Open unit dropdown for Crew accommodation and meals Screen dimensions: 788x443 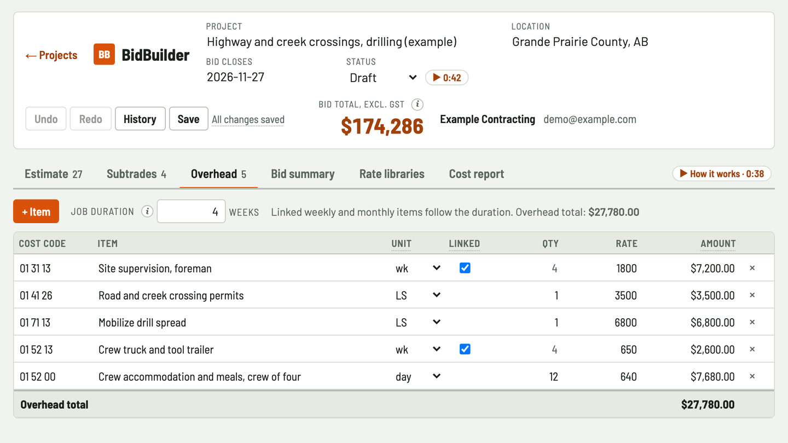(x=418, y=377)
